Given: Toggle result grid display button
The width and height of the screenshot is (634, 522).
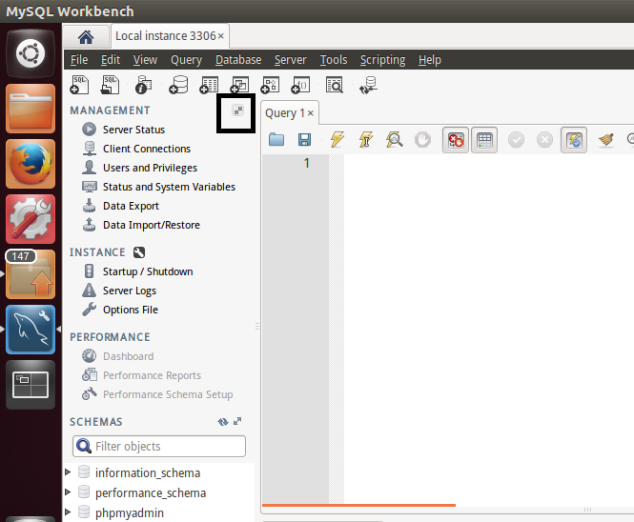Looking at the screenshot, I should click(x=484, y=140).
